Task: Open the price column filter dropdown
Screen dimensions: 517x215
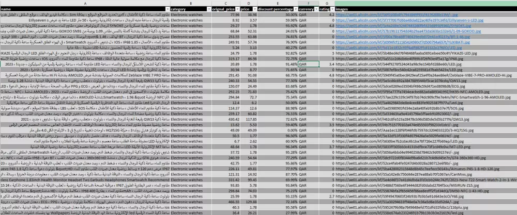Action: coord(254,9)
